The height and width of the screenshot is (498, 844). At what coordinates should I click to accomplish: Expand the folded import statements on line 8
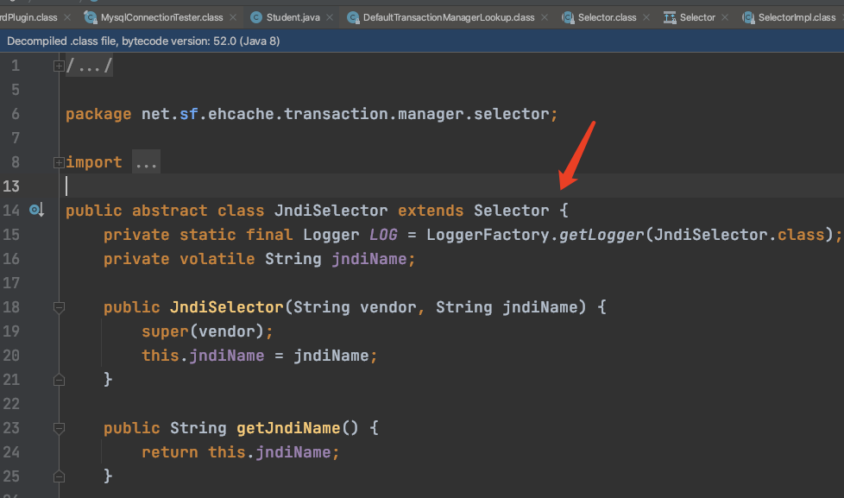click(59, 162)
